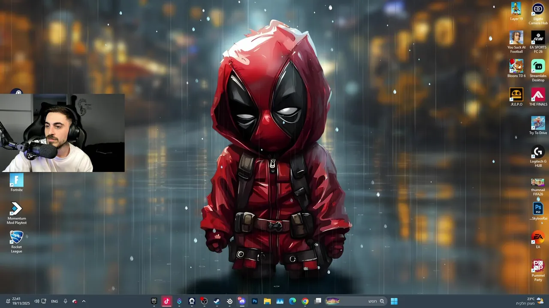This screenshot has width=549, height=308.
Task: Select the thumbnail FIFA26 image file
Action: coord(538,187)
